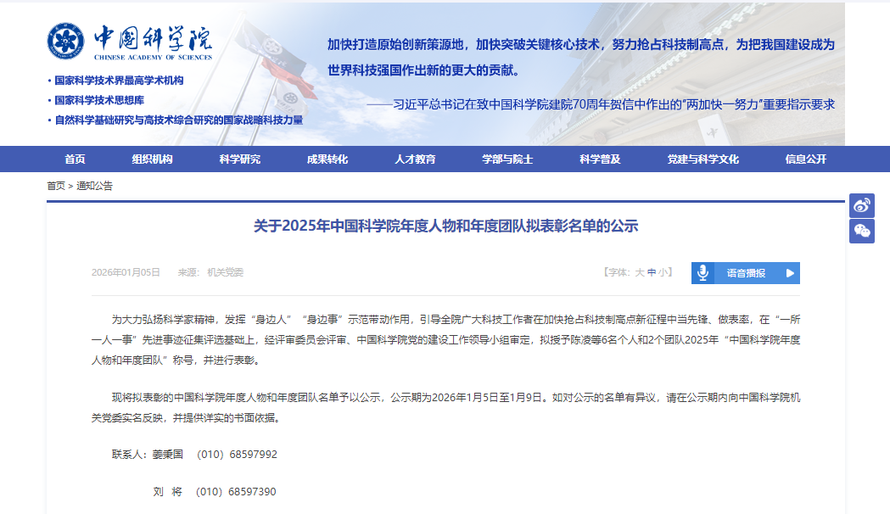Share article via Weibo icon
890x514 pixels.
click(x=862, y=205)
